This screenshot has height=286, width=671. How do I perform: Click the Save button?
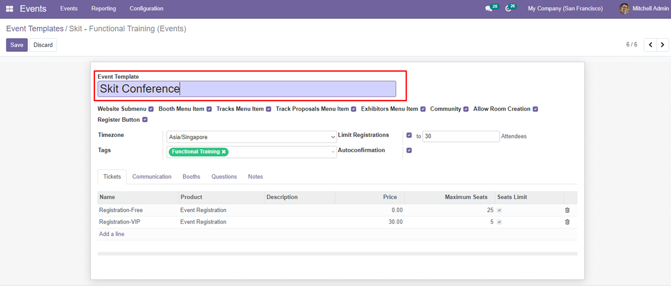pos(17,45)
